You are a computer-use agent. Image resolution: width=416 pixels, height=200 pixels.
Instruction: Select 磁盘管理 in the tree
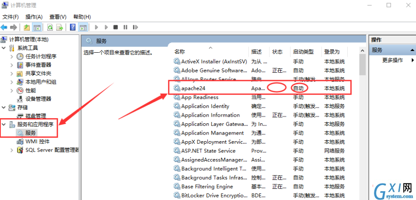(35, 116)
